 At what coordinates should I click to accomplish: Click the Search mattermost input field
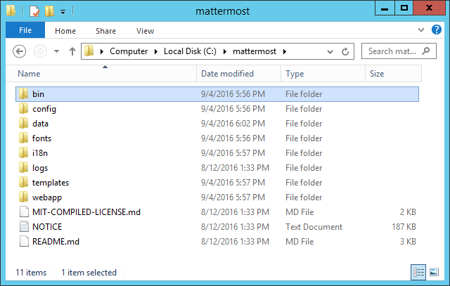[399, 51]
